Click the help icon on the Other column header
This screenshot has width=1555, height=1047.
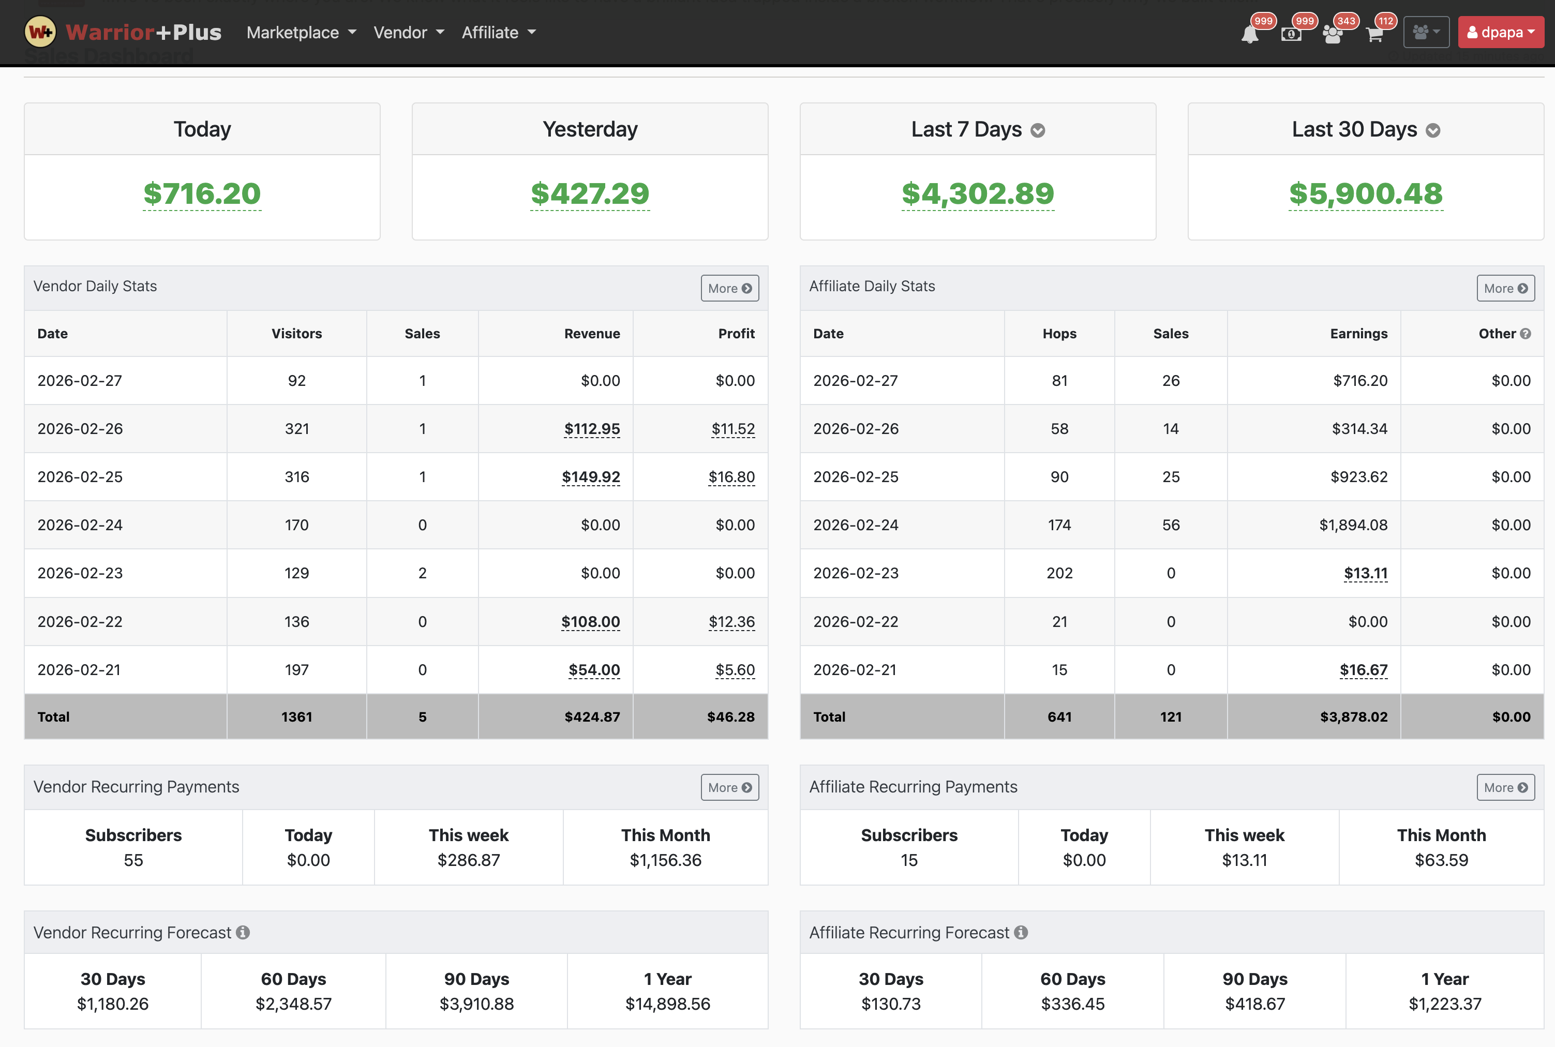[1526, 334]
